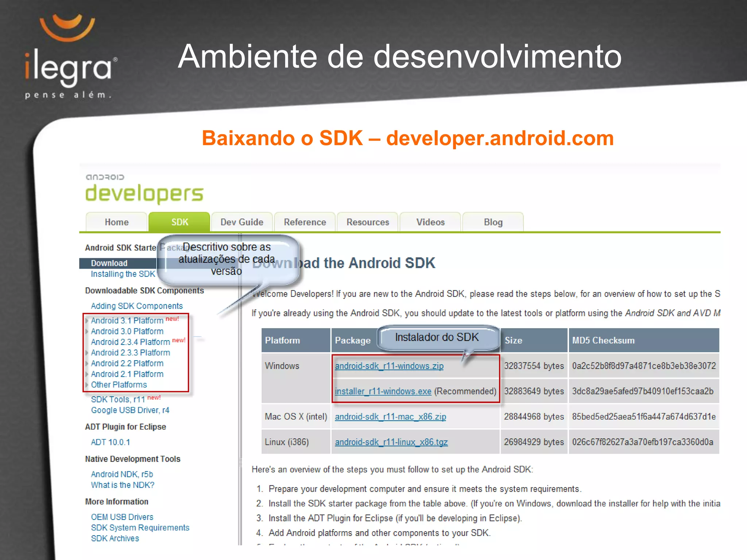Download android-sdk_r11-mac_x86.zip

(390, 416)
